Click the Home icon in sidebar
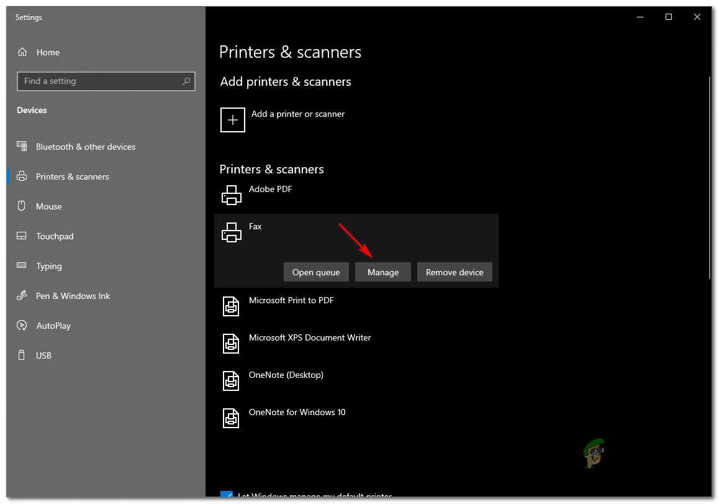 (22, 52)
